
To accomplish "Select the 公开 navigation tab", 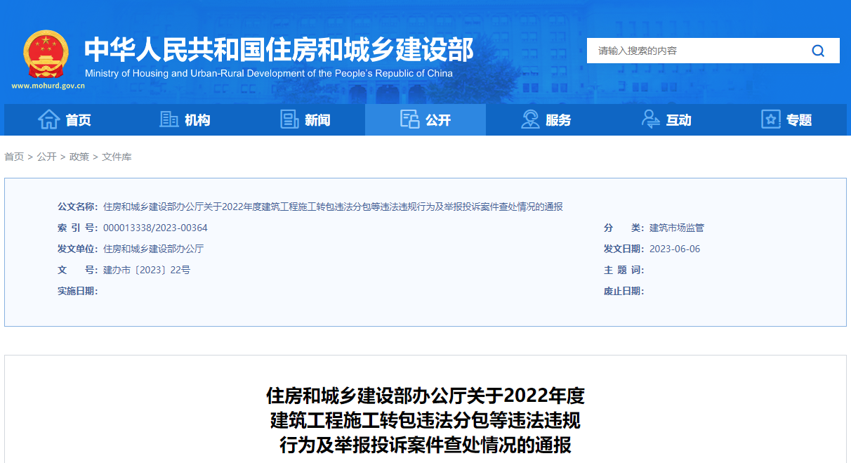I will point(425,119).
